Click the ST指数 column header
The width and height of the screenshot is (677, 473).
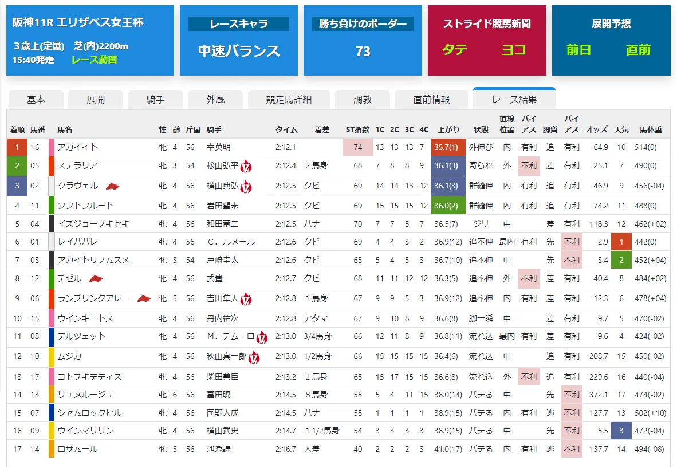(357, 129)
